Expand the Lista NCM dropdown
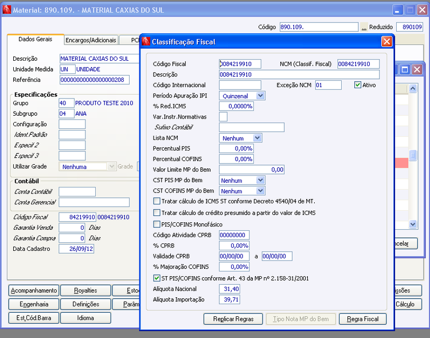The image size is (430, 338). [x=257, y=138]
